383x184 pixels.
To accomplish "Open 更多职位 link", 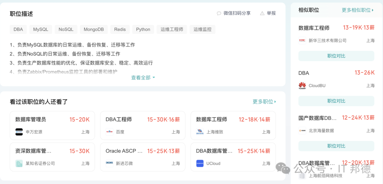I will click(264, 102).
